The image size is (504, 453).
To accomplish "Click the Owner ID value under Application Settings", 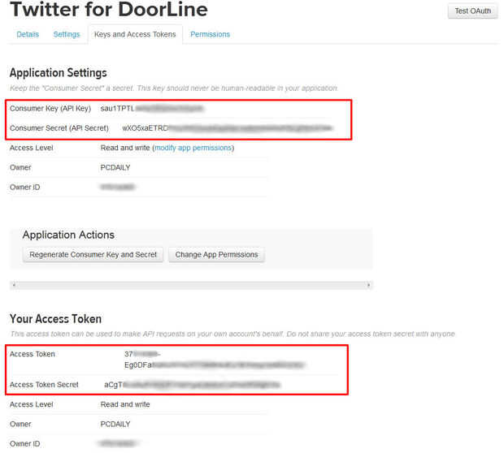I will click(117, 187).
